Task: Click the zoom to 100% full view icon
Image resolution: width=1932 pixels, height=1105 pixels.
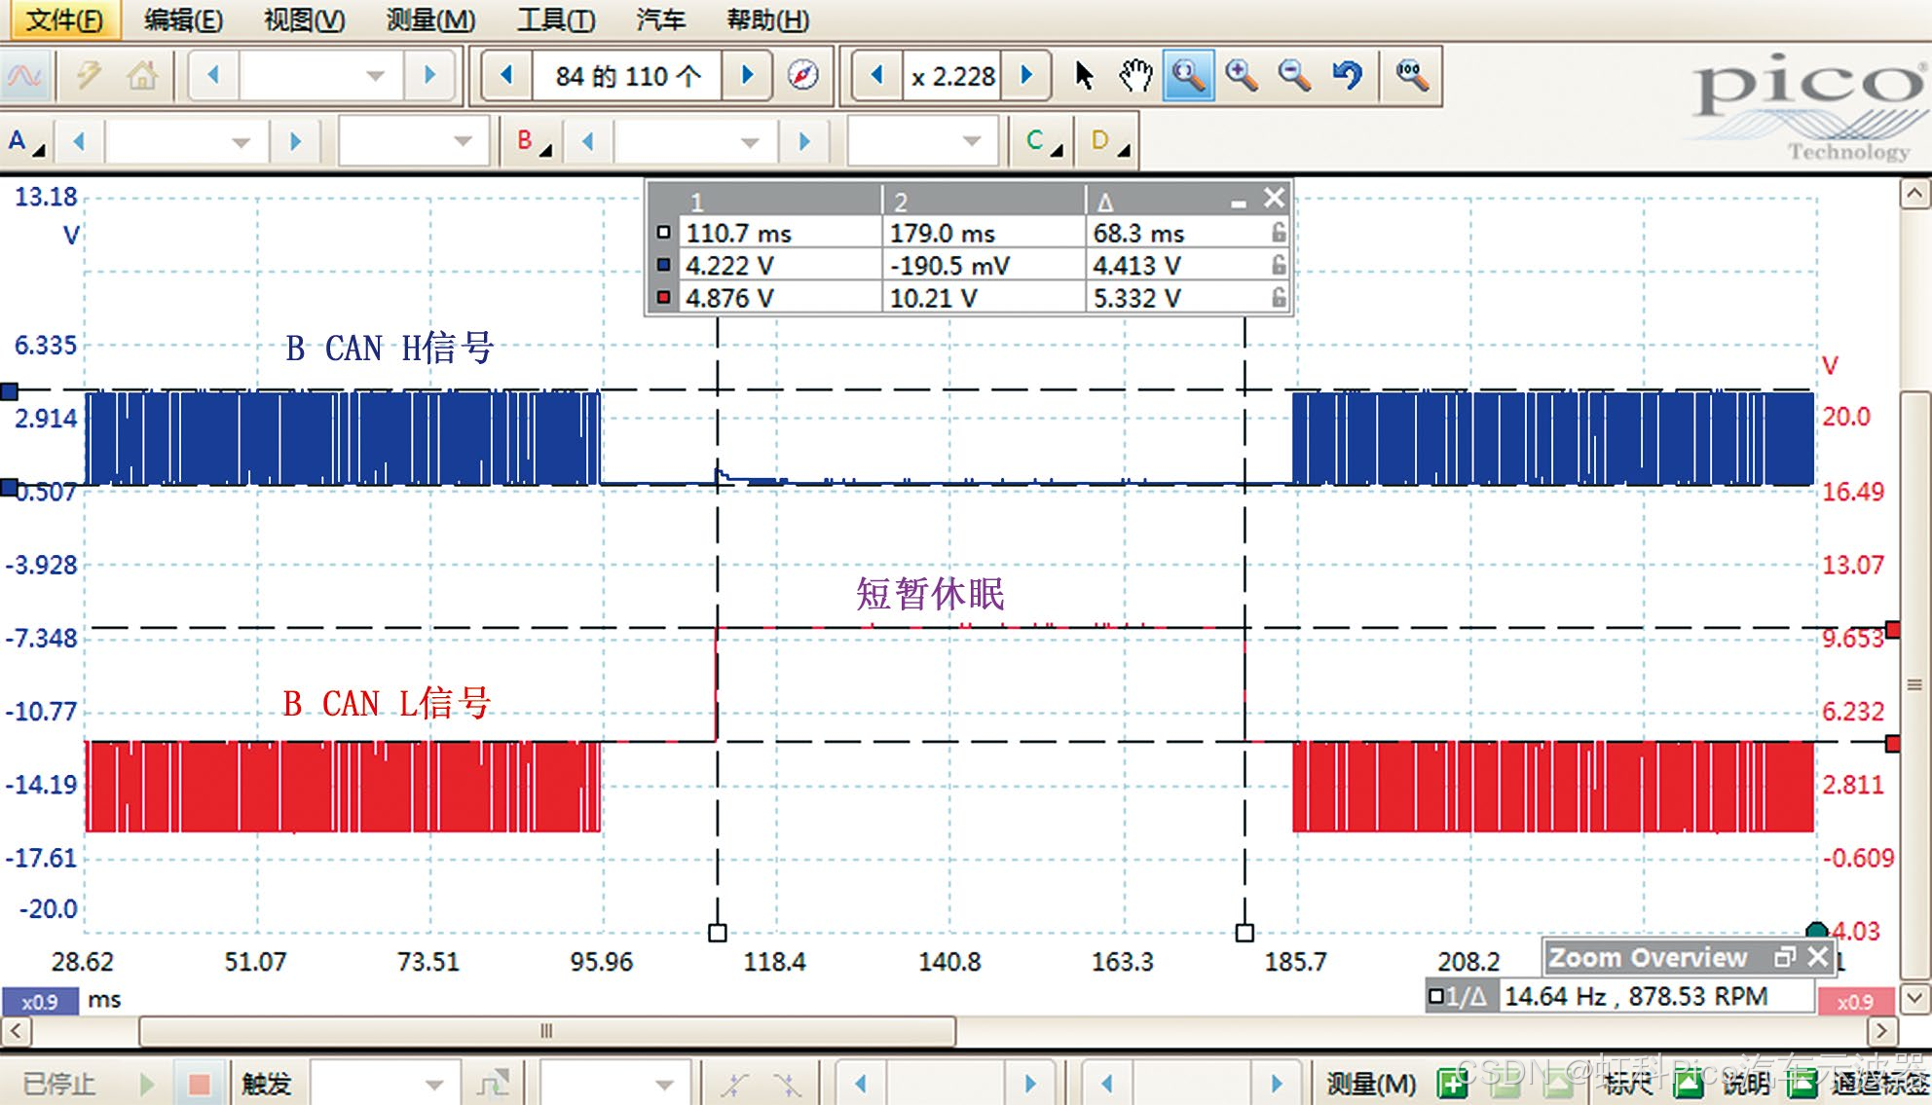Action: [1411, 75]
